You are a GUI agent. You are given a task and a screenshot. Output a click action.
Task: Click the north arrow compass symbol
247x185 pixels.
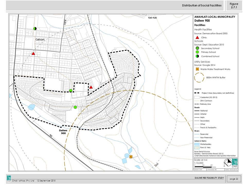pos(228,163)
